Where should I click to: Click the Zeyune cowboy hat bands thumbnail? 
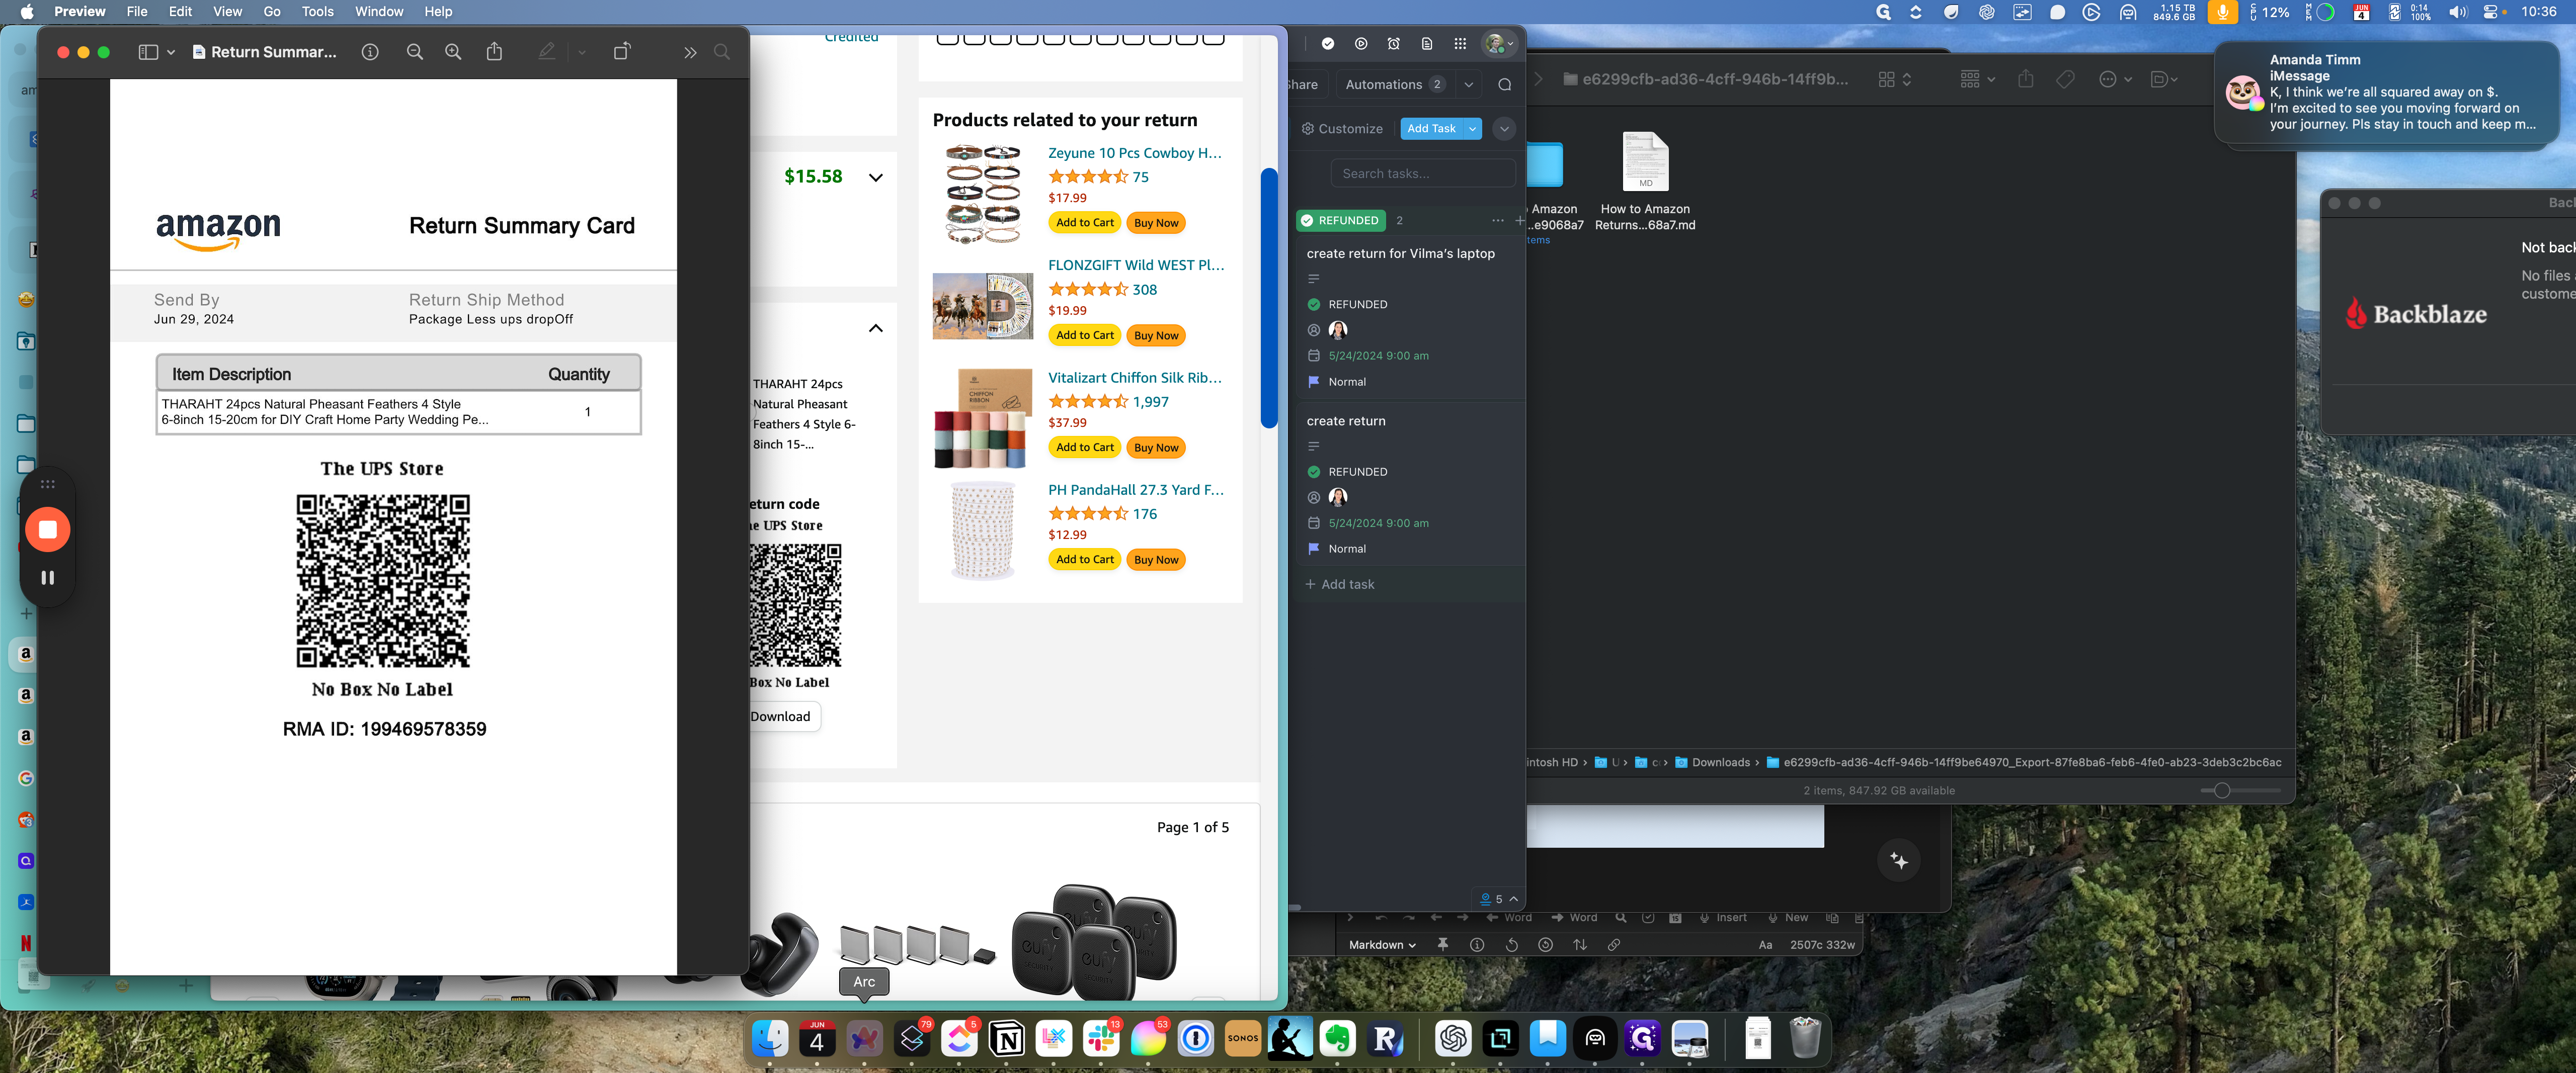(983, 195)
